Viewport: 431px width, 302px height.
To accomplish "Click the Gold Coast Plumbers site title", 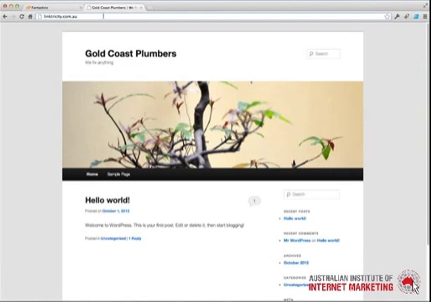I will [130, 53].
